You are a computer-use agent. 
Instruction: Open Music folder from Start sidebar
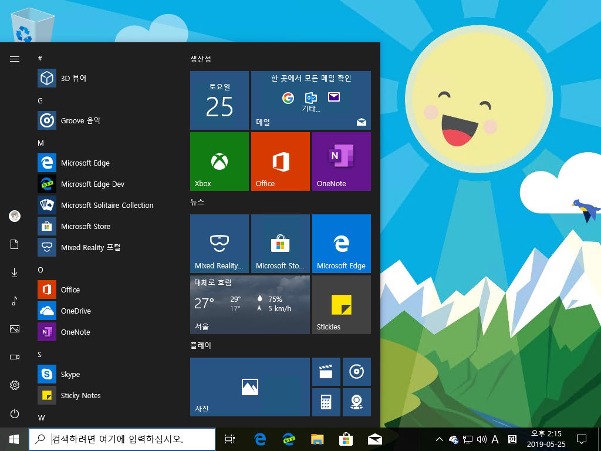point(15,301)
